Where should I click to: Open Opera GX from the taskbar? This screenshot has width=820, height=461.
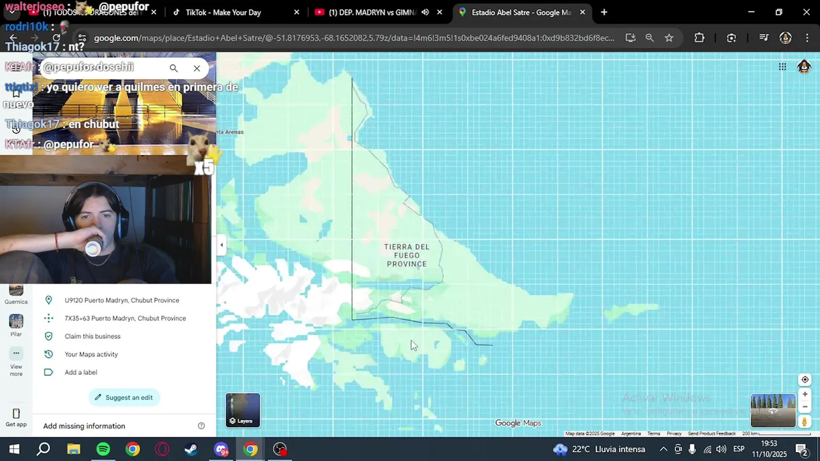pyautogui.click(x=162, y=449)
